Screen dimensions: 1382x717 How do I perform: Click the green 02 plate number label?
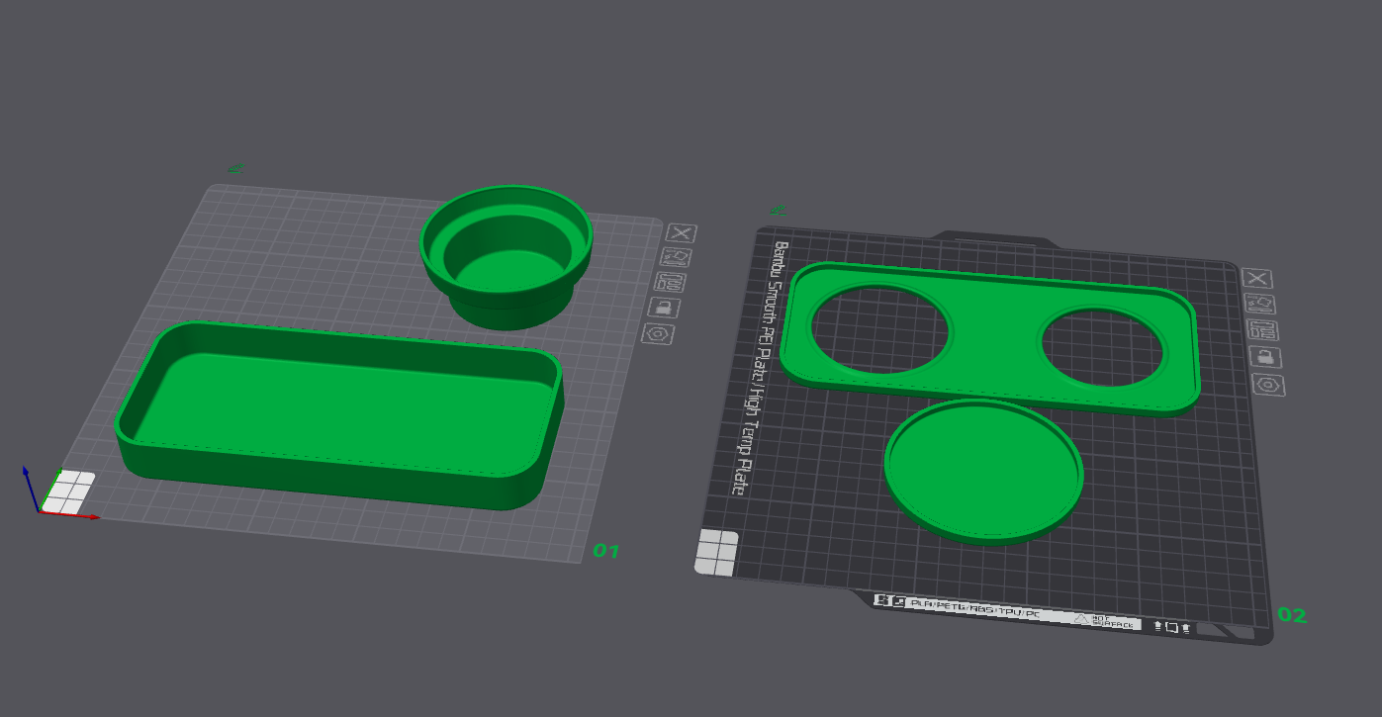(x=1292, y=615)
